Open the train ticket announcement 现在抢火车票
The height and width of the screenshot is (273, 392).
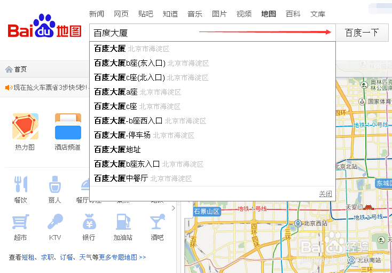(50, 88)
